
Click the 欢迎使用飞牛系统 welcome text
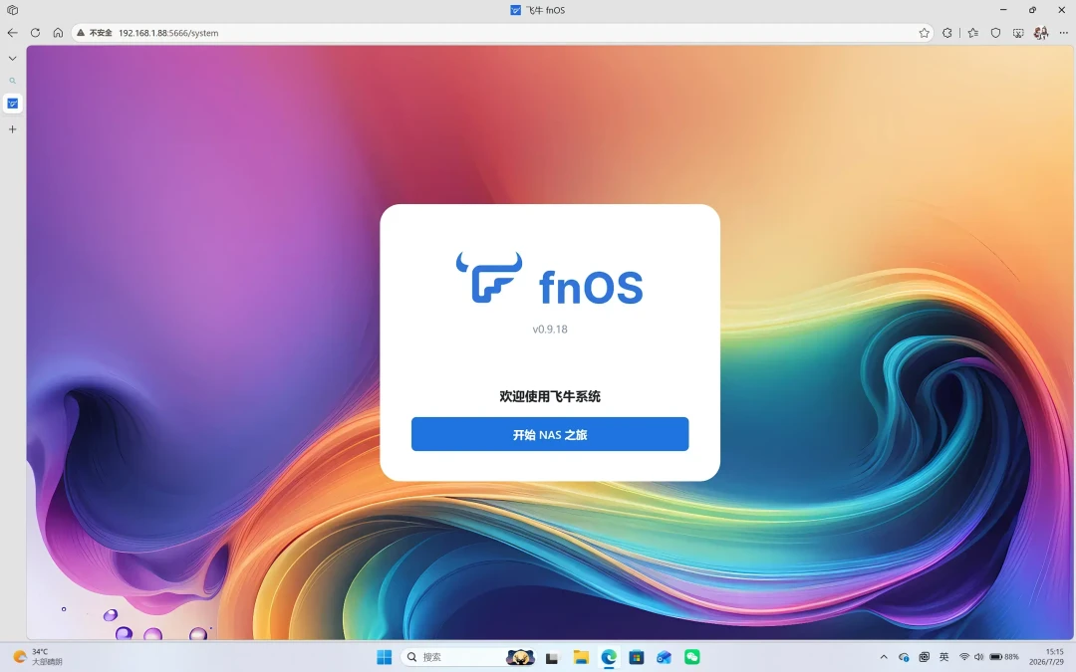550,396
